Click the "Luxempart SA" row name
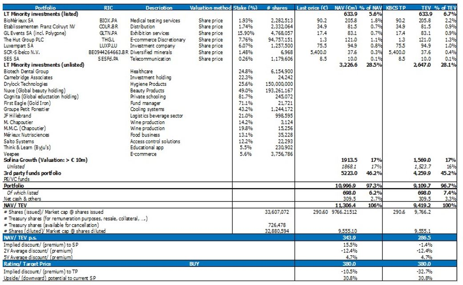 pyautogui.click(x=19, y=46)
